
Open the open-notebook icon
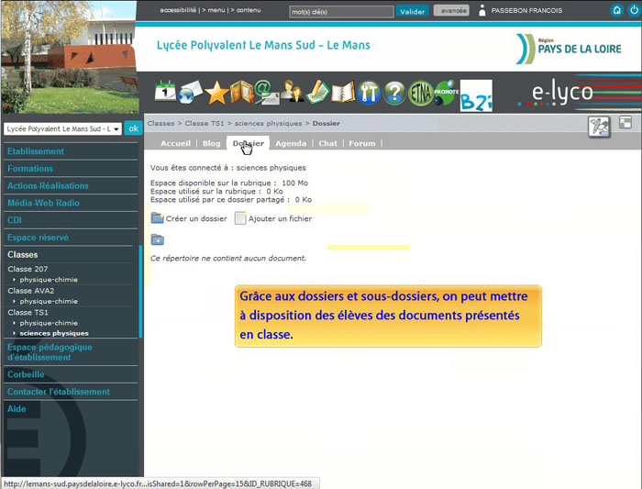point(343,92)
